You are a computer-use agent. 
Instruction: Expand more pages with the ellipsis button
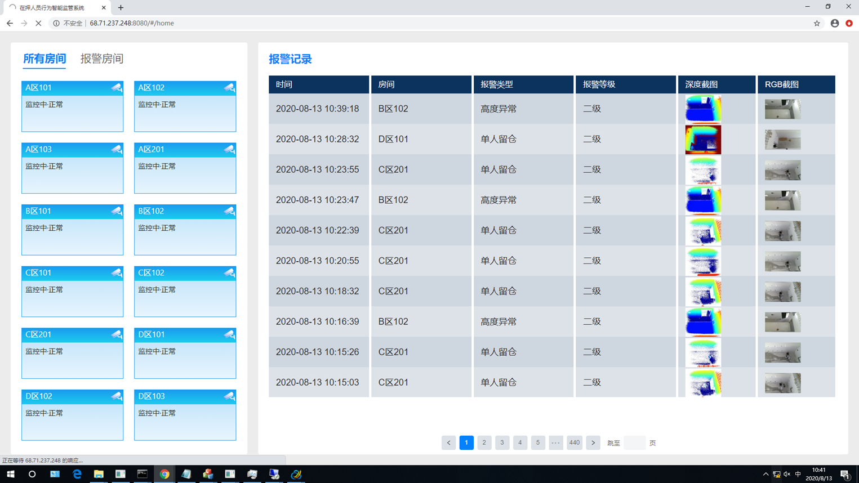(555, 443)
